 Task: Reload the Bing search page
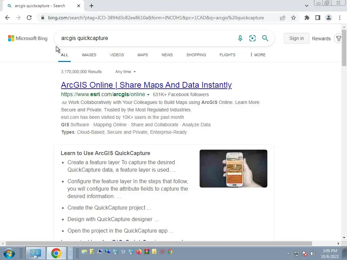click(29, 18)
